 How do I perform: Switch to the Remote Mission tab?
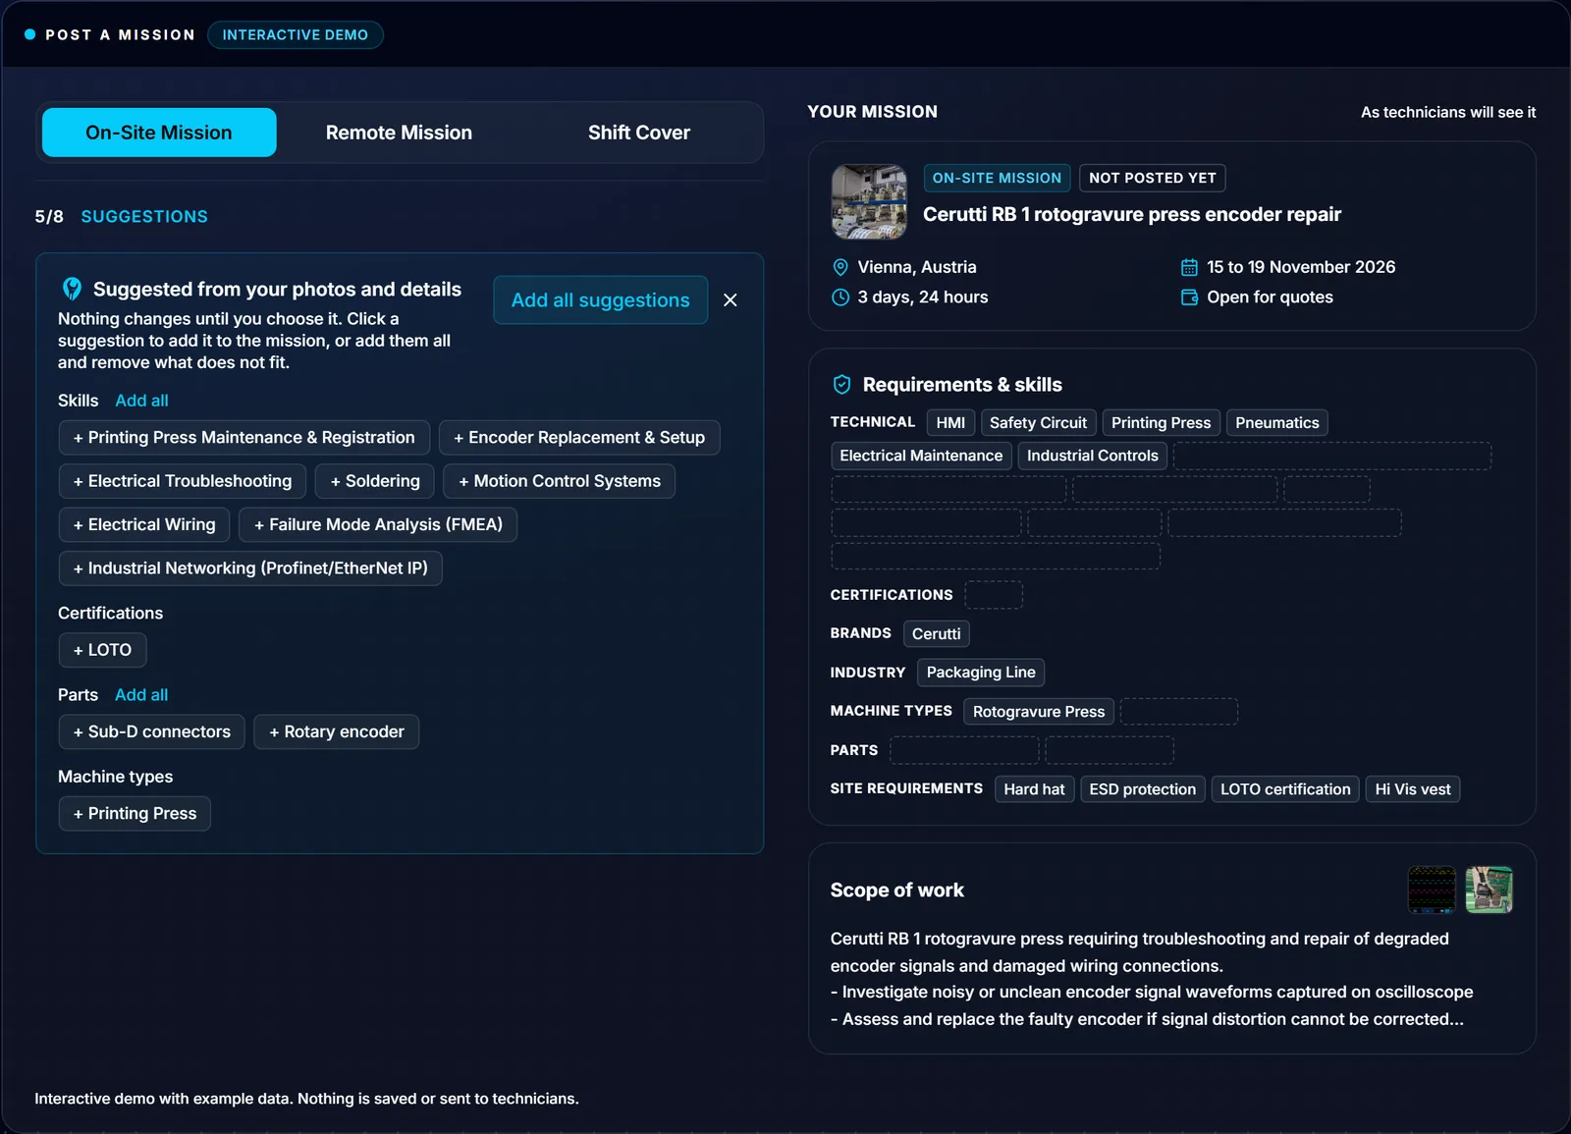[x=399, y=133]
